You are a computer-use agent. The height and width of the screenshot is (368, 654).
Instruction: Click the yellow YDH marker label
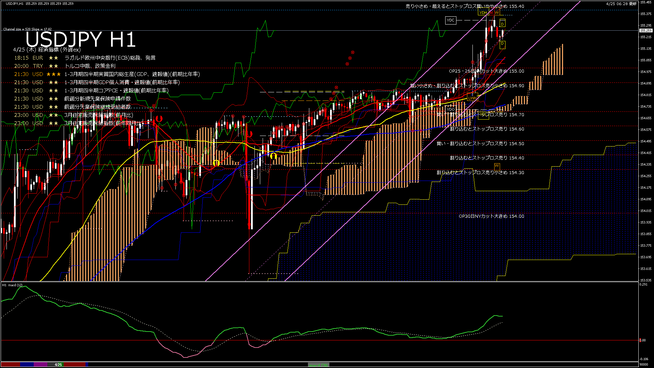tap(483, 13)
